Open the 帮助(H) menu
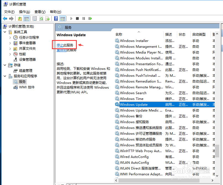Viewport: 223px width, 185px height. [x=56, y=12]
